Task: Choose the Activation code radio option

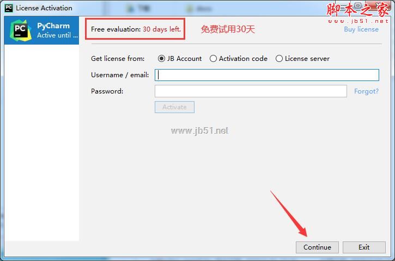Action: point(213,59)
